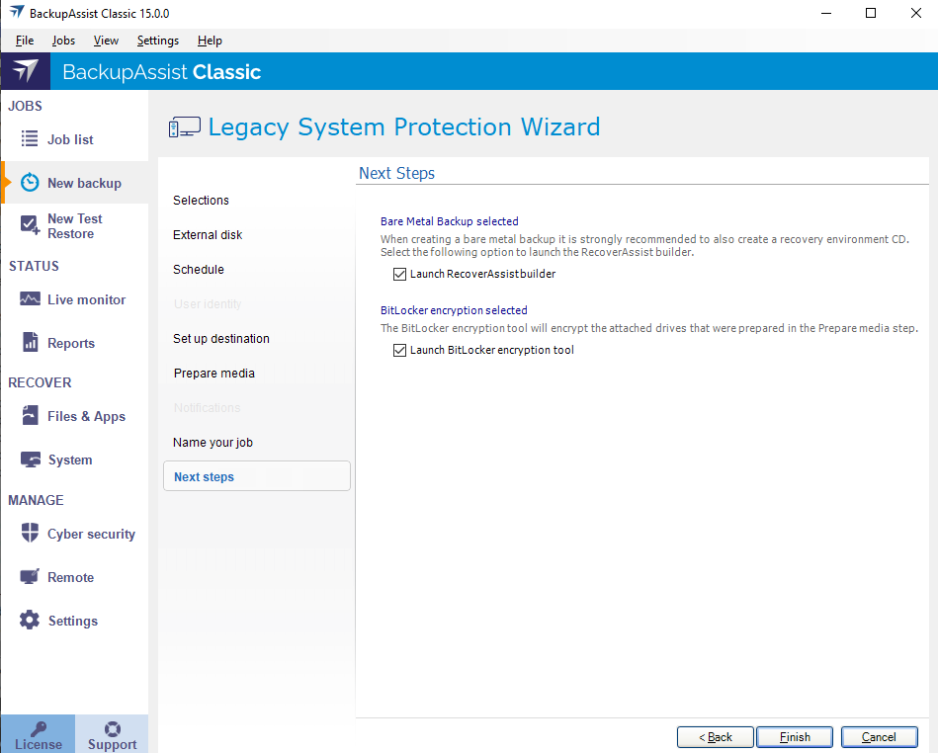Click the Remote monitor icon

[x=30, y=577]
